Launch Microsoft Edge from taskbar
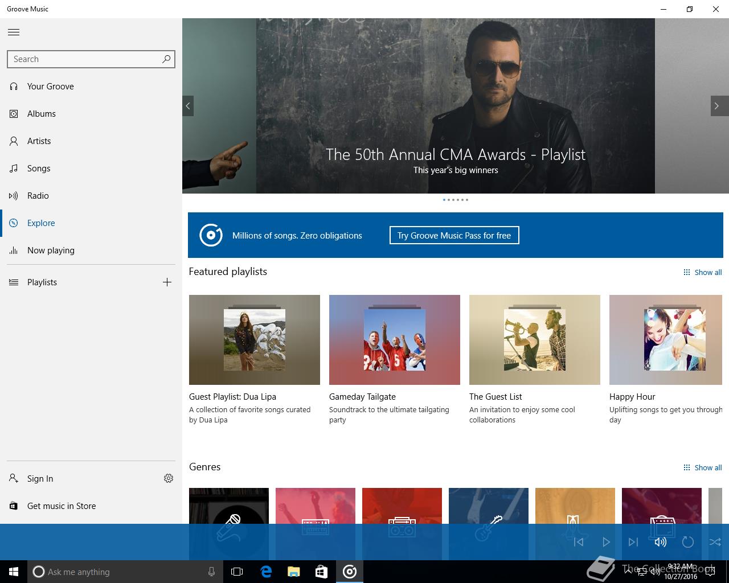Image resolution: width=729 pixels, height=583 pixels. point(266,572)
